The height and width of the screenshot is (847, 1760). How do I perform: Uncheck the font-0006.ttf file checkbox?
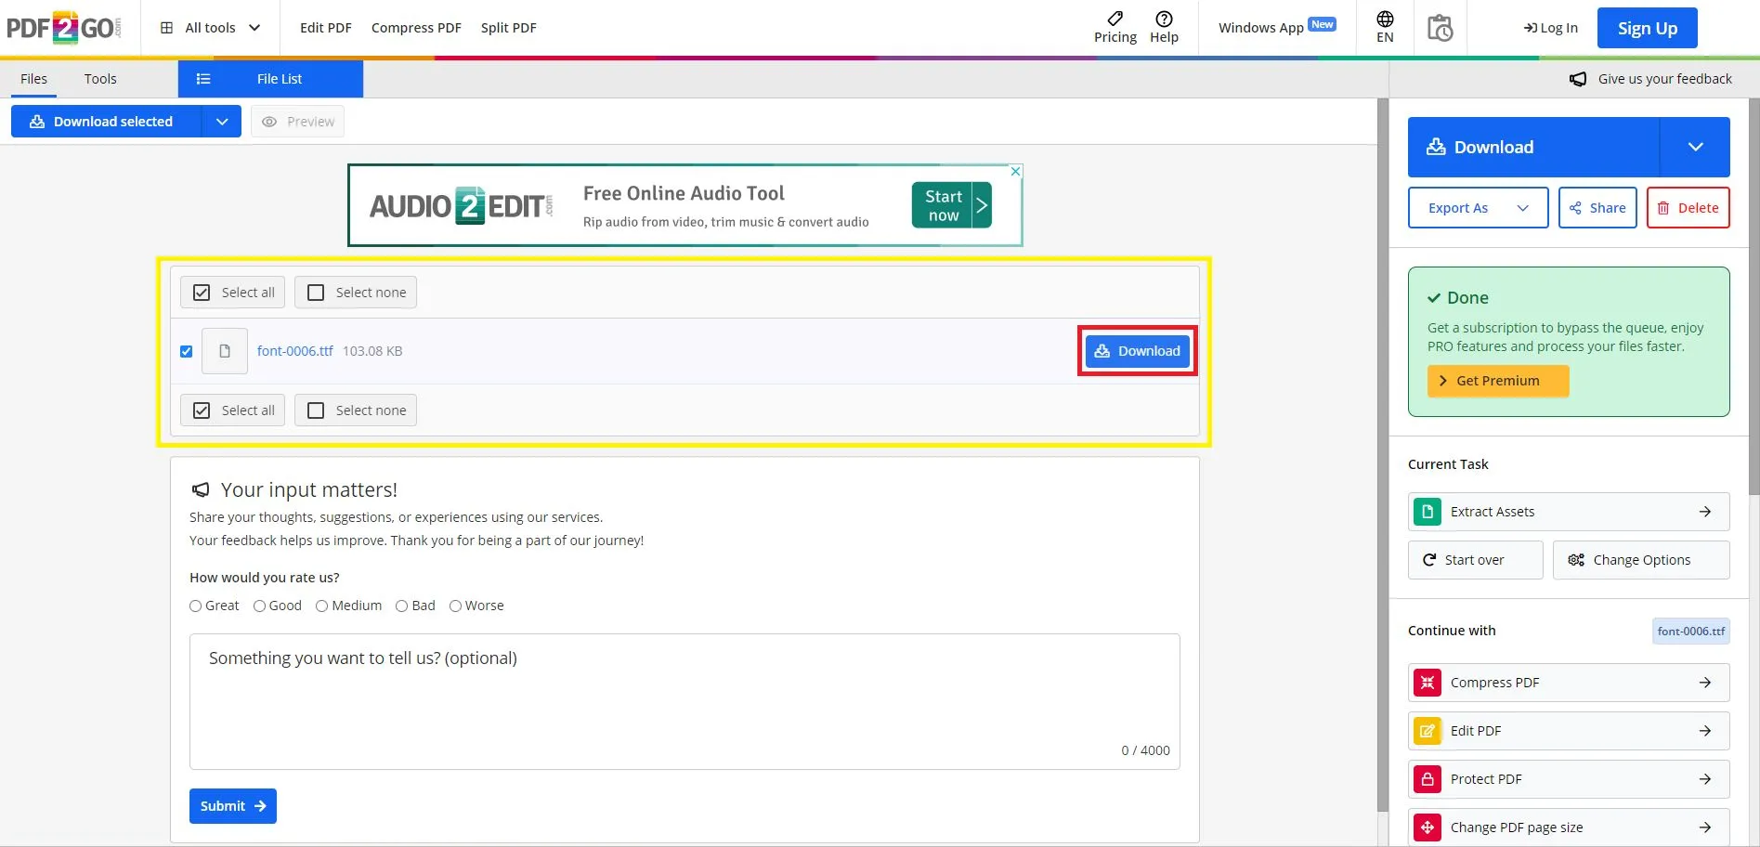[187, 352]
